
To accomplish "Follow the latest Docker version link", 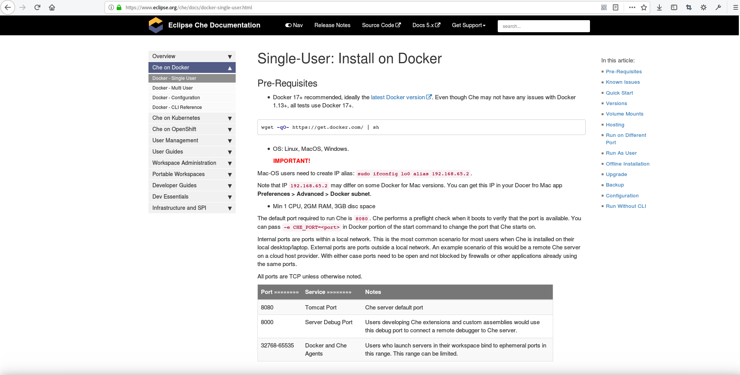I will tap(398, 97).
